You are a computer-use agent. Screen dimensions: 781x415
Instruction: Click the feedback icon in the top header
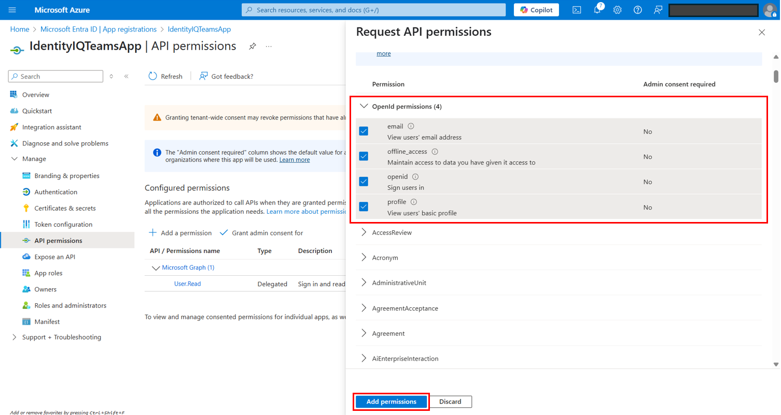[x=658, y=10]
